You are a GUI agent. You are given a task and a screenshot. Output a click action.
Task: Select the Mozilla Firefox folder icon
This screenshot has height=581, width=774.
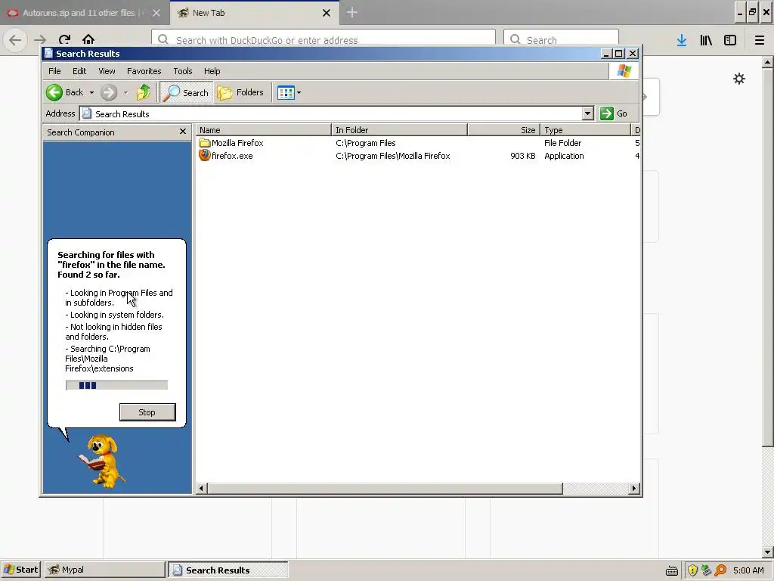[x=205, y=143]
